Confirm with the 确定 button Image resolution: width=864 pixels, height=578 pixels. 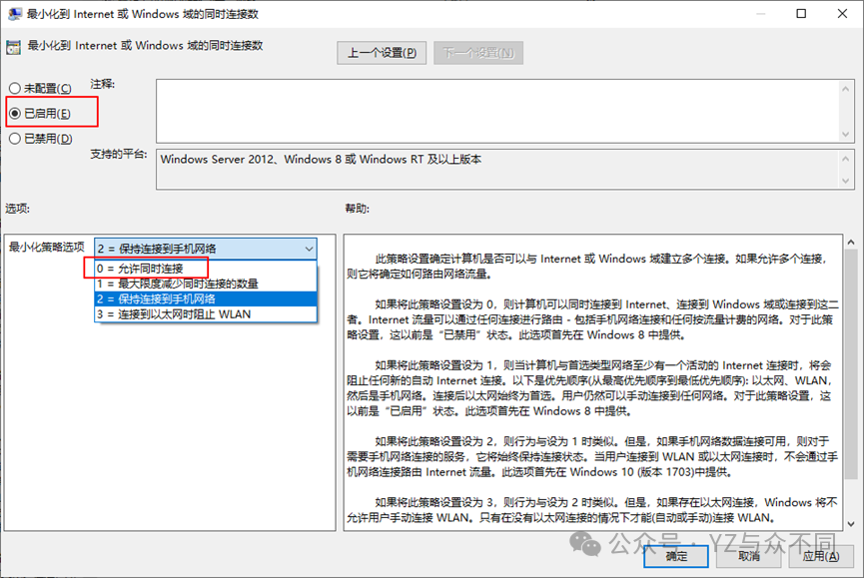click(x=676, y=556)
